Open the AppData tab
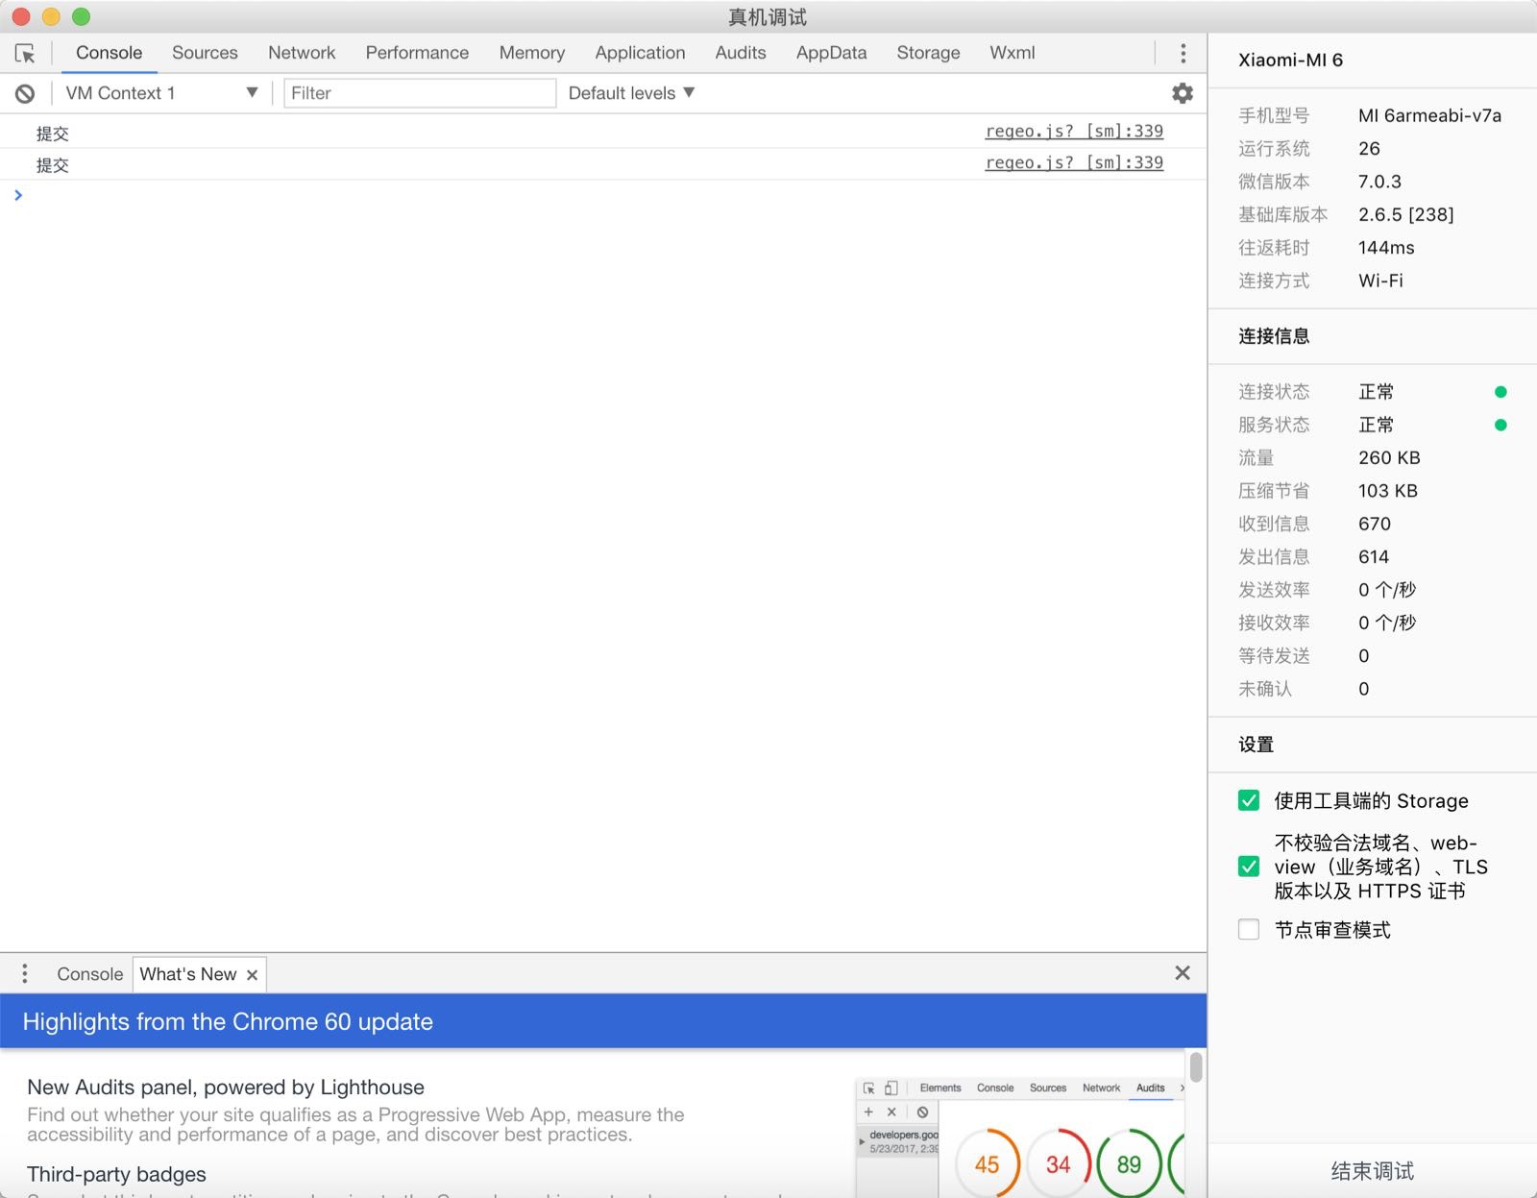 (831, 53)
